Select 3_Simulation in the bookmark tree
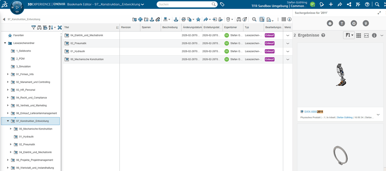Screen dimensions: 386x171 (x=23, y=66)
